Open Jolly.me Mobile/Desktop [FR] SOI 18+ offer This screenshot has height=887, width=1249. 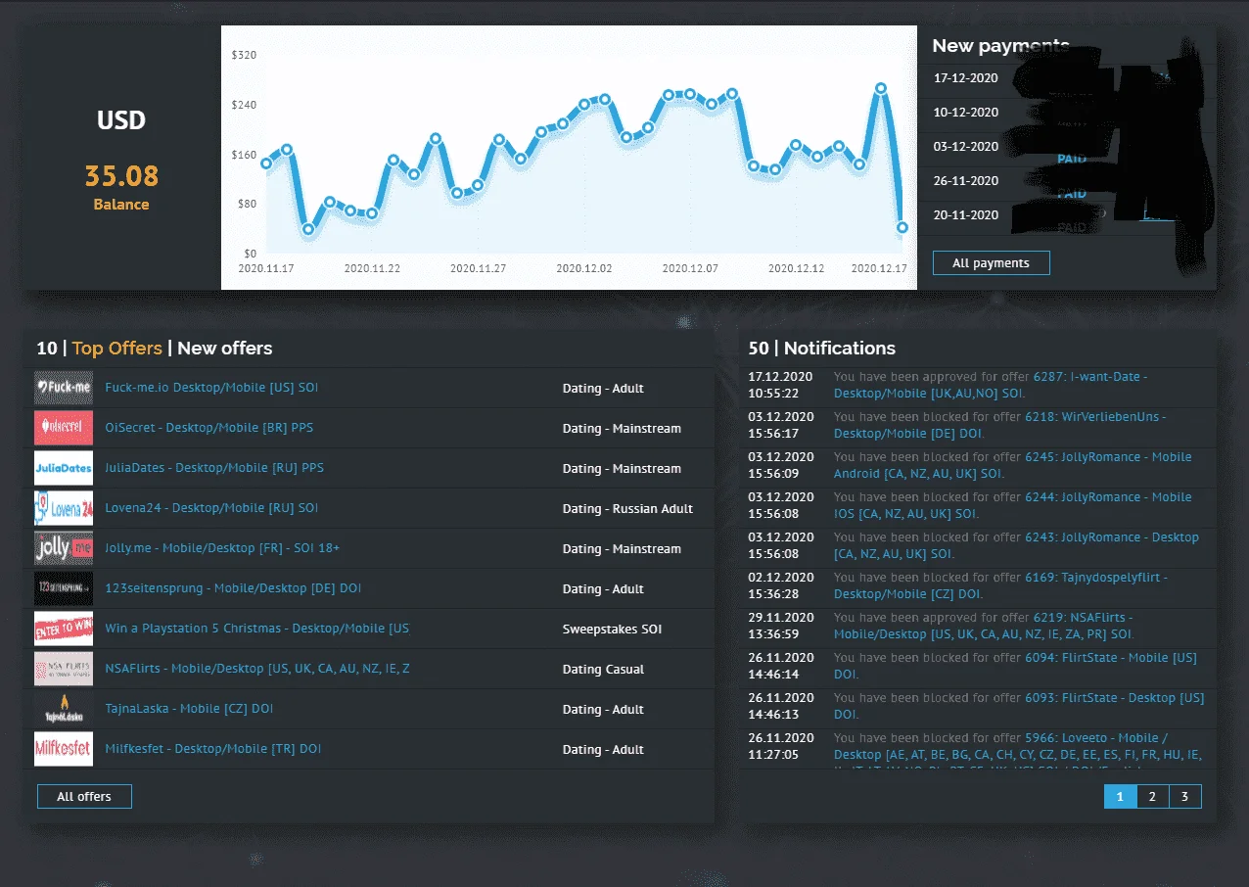[222, 548]
